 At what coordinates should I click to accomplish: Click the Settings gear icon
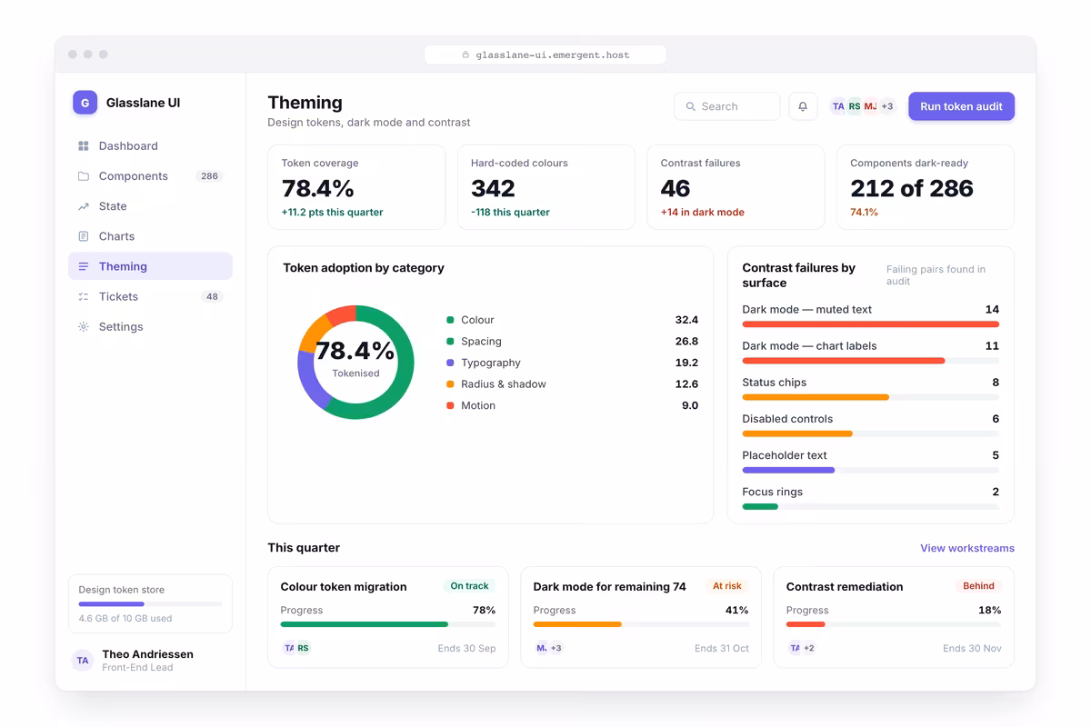pos(84,327)
